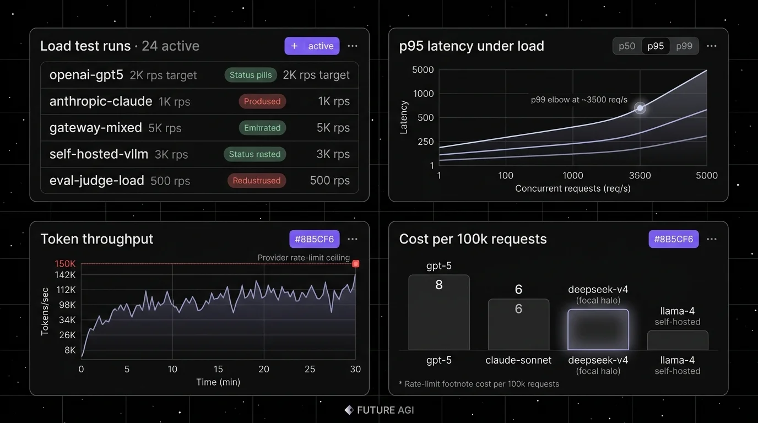
Task: Click the gpt-5 cost bar
Action: pos(439,312)
